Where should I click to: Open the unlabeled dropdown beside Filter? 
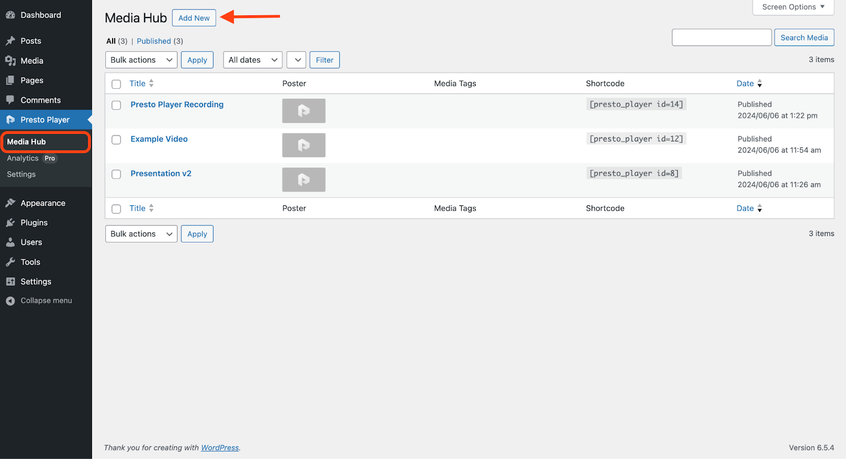click(296, 60)
